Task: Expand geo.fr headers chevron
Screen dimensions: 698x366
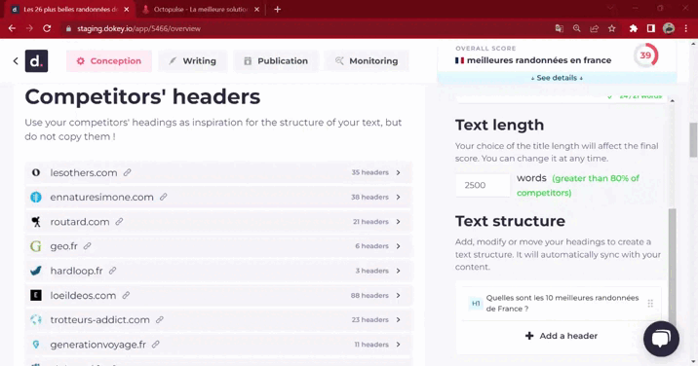Action: coord(398,246)
